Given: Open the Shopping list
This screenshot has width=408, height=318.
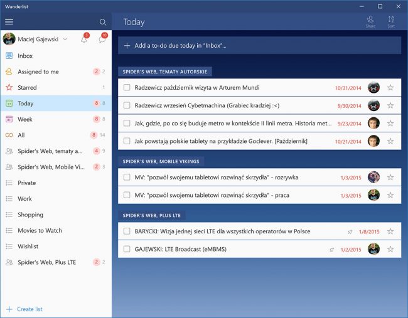Looking at the screenshot, I should point(56,215).
